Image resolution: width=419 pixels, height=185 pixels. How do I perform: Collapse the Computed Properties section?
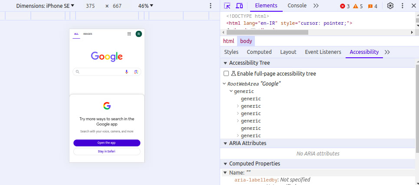(225, 164)
